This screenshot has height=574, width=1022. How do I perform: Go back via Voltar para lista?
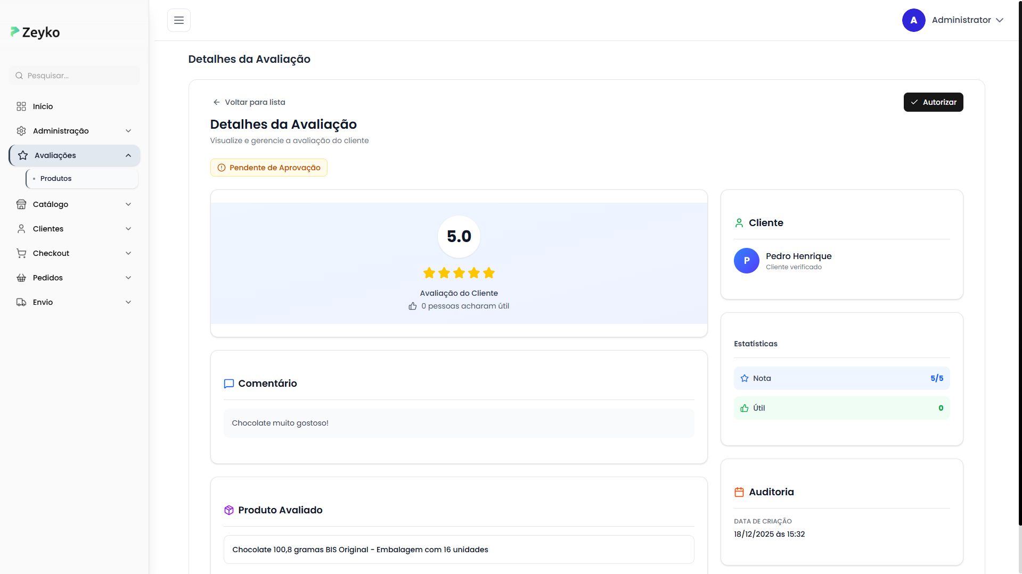click(x=249, y=102)
